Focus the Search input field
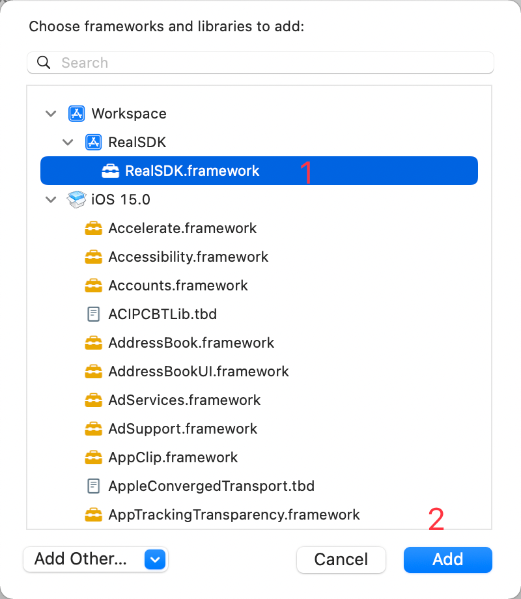Image resolution: width=521 pixels, height=599 pixels. [x=274, y=63]
